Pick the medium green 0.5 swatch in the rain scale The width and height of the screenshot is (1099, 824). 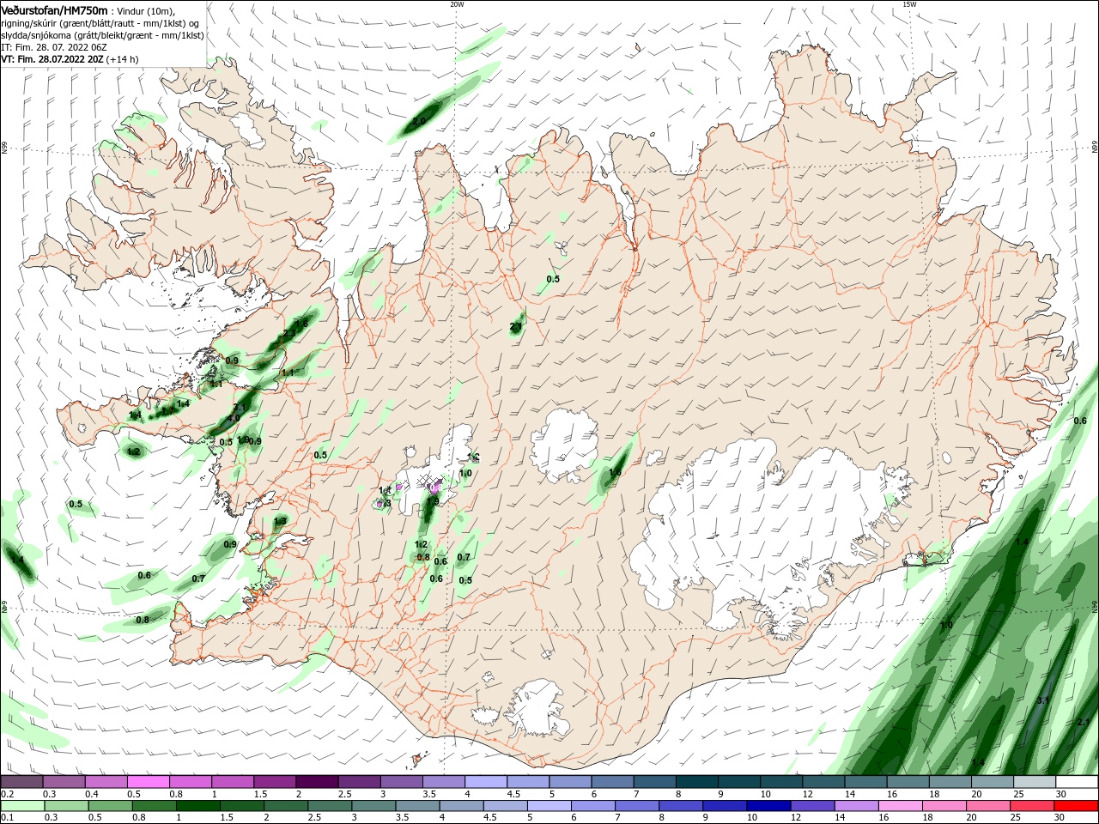tap(109, 806)
